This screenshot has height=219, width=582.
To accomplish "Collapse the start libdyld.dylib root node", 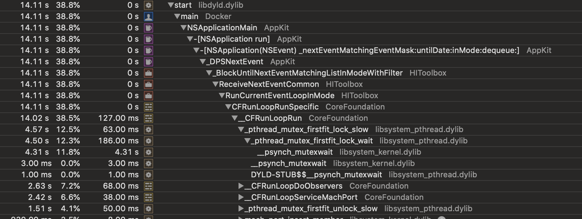I will point(171,5).
